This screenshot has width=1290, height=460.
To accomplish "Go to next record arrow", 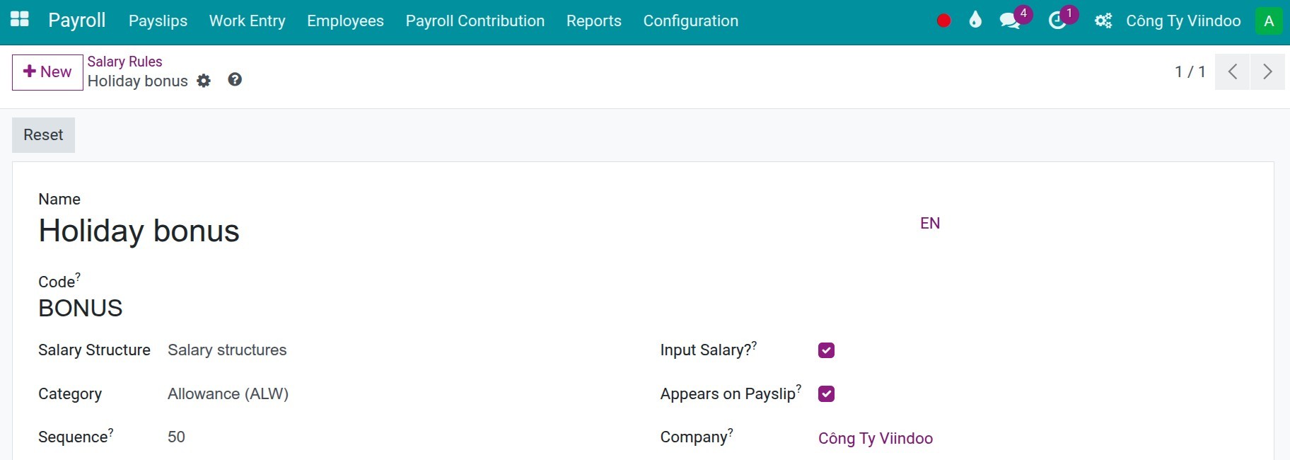I will tap(1267, 71).
